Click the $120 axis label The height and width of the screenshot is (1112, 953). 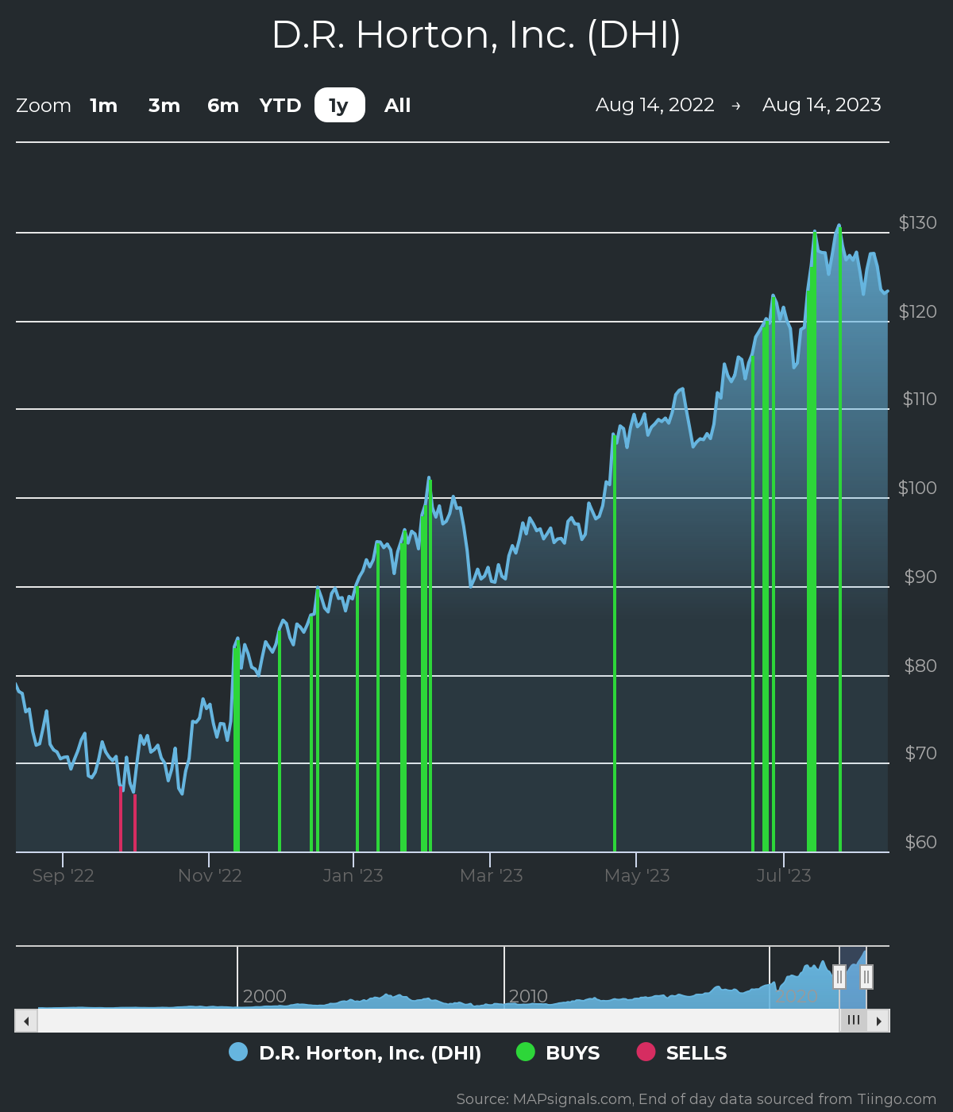coord(917,311)
